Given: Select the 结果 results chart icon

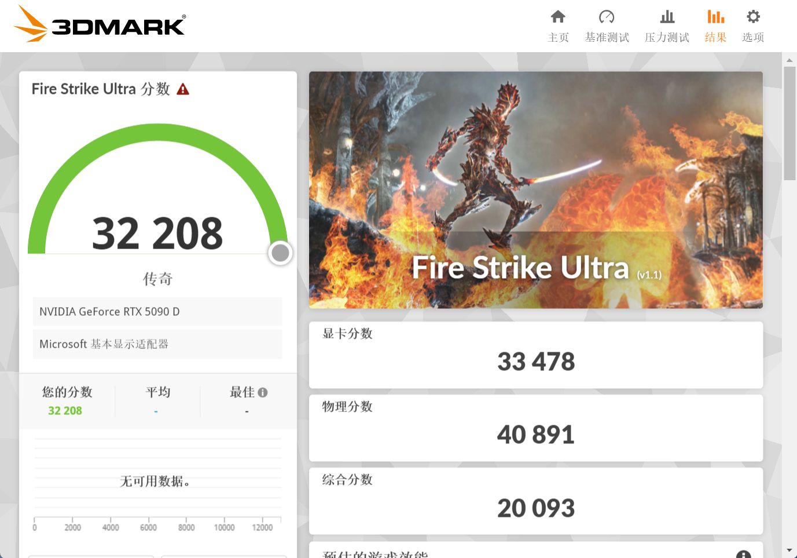Looking at the screenshot, I should [716, 17].
